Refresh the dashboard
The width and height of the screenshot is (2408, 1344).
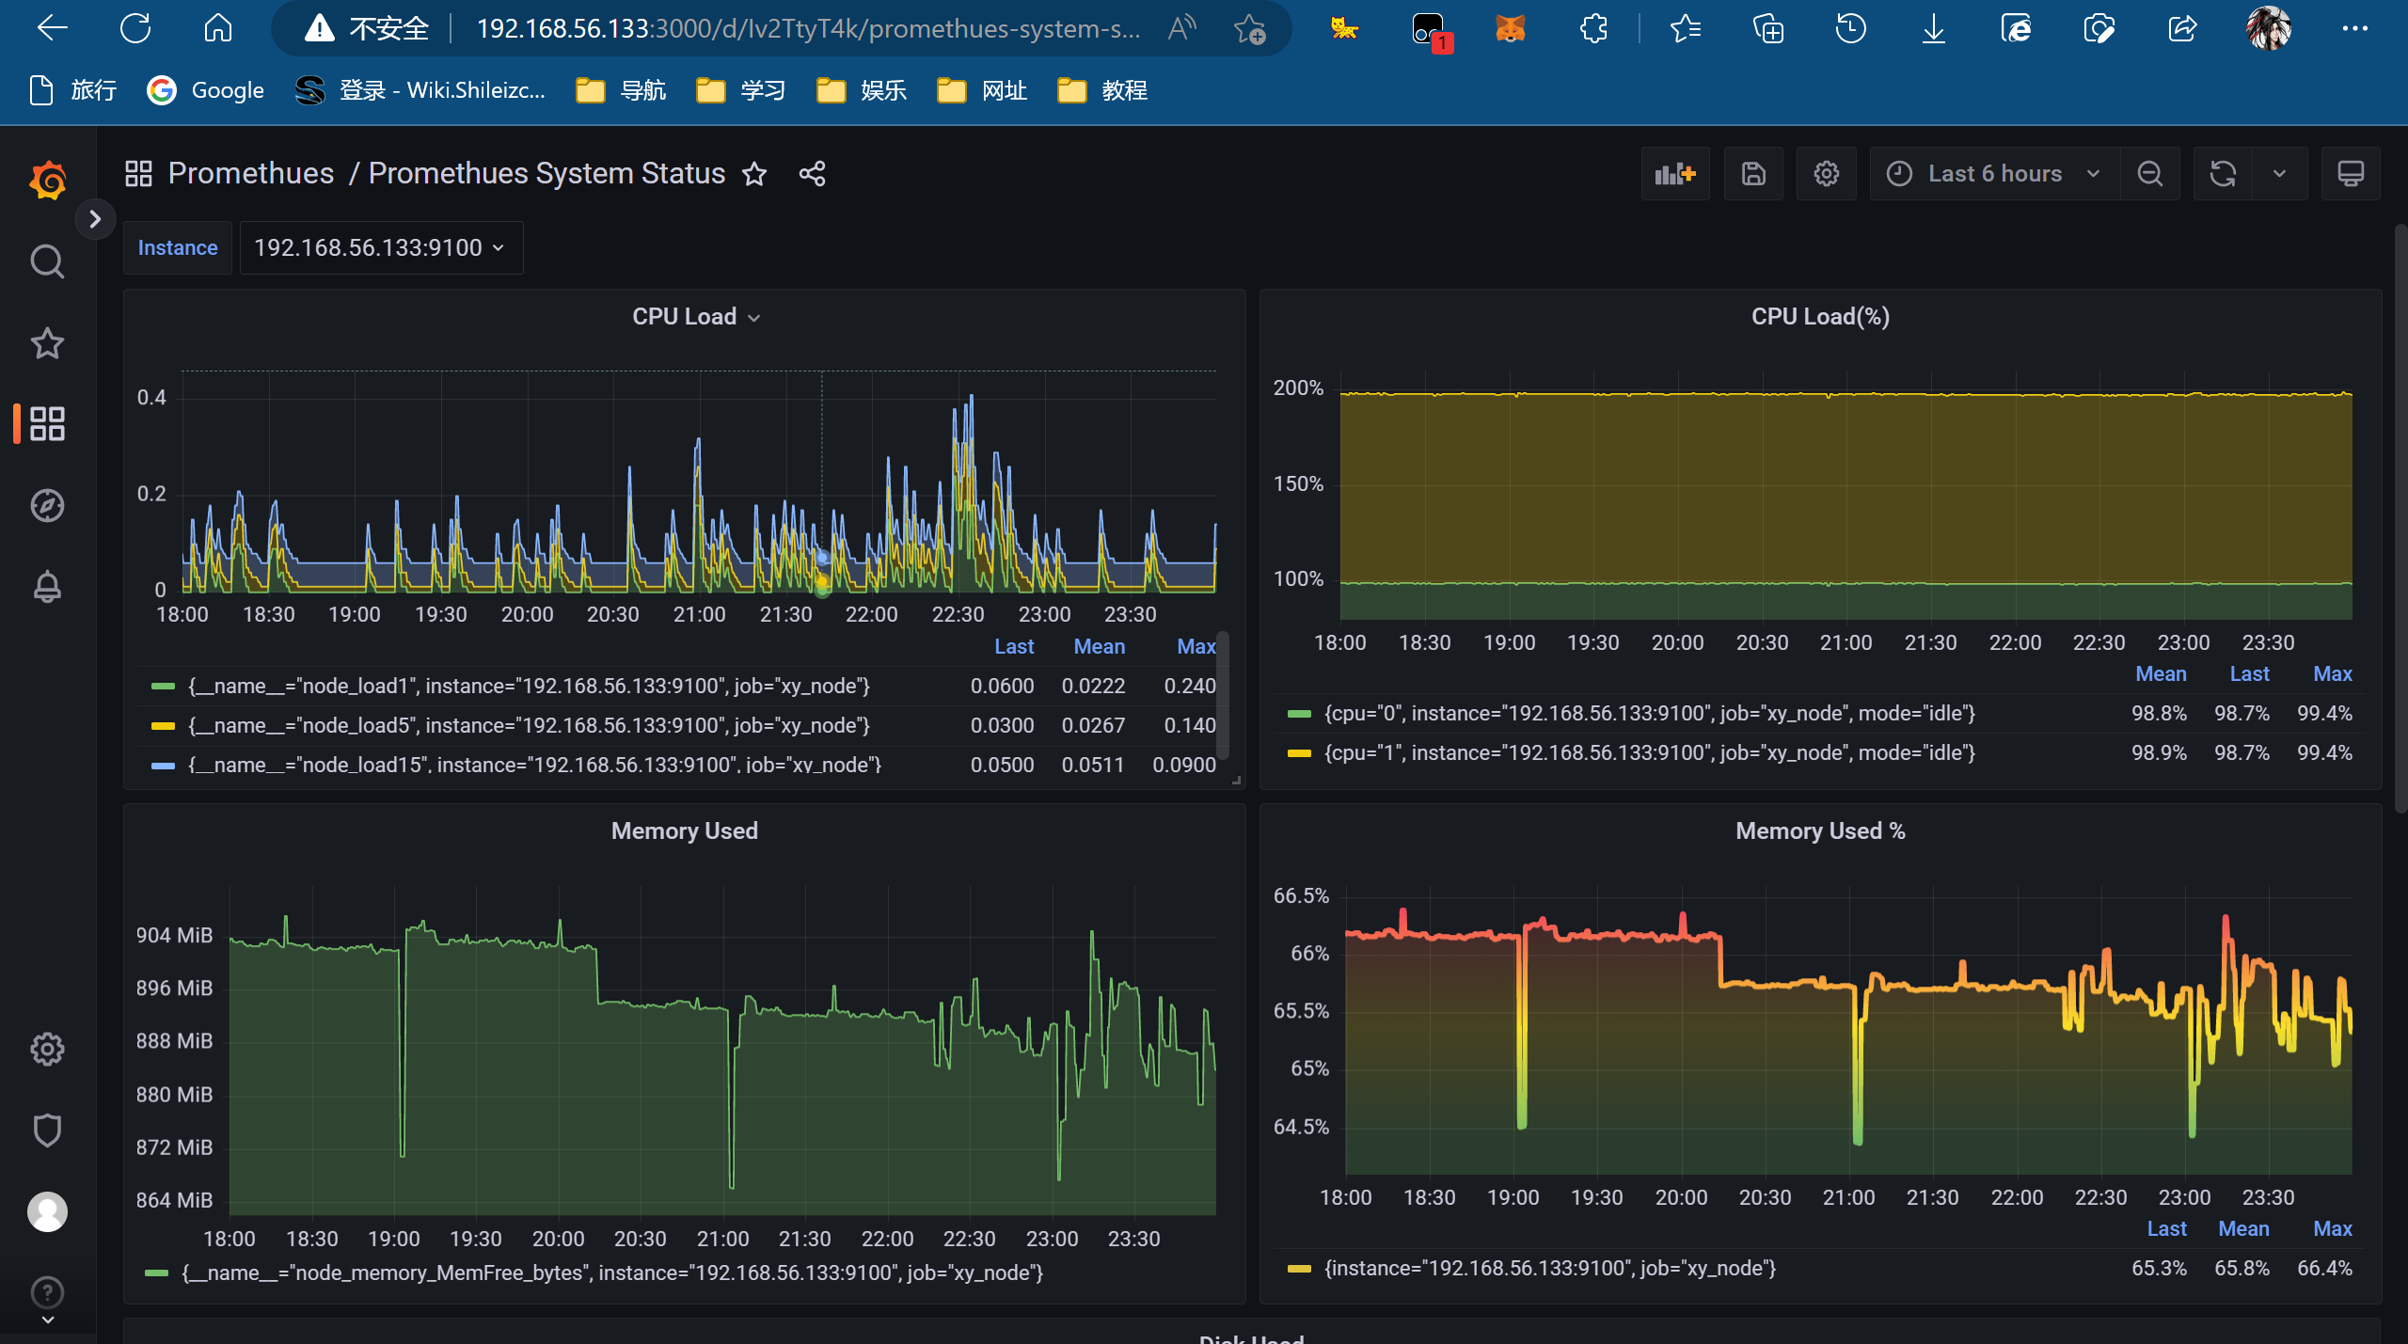(2223, 174)
